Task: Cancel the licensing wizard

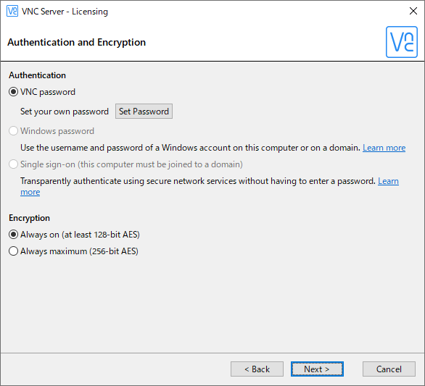Action: [389, 369]
